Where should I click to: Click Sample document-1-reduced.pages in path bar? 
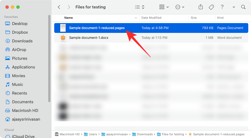tap(216, 134)
